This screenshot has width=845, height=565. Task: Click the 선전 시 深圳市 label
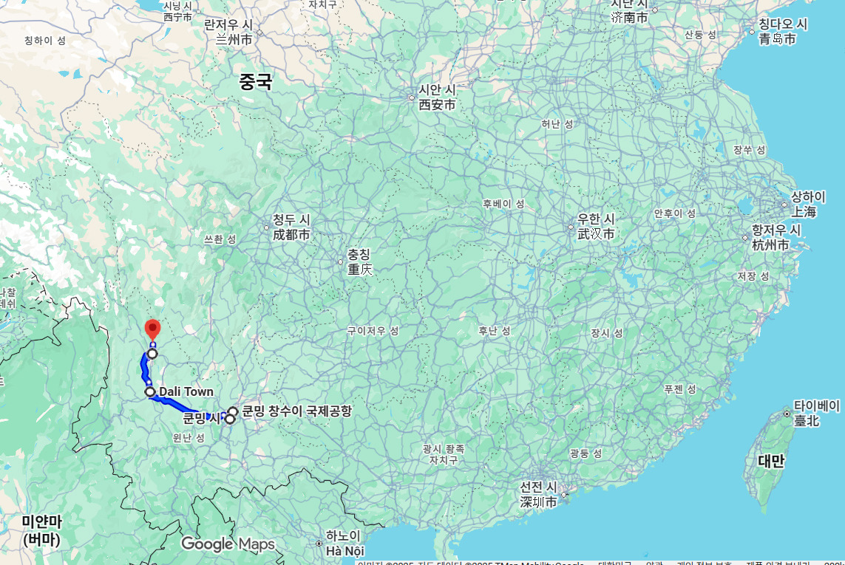[x=538, y=494]
